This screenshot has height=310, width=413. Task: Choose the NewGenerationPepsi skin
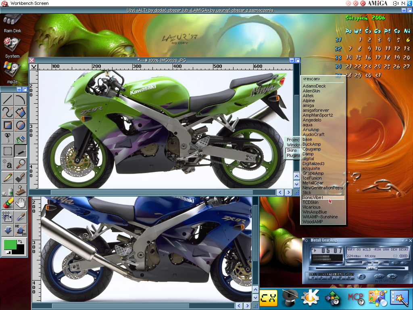click(x=323, y=188)
